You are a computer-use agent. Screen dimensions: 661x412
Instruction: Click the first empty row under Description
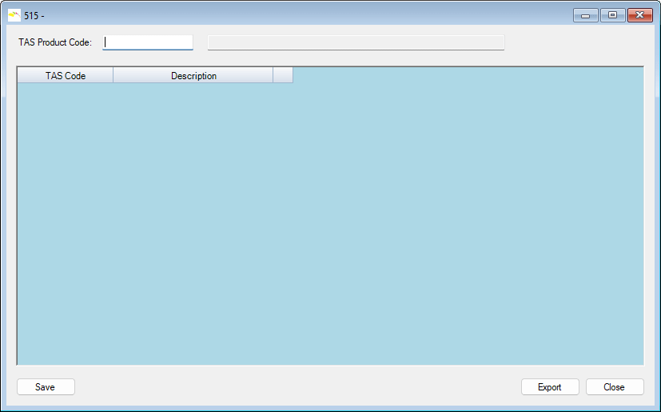coord(193,91)
